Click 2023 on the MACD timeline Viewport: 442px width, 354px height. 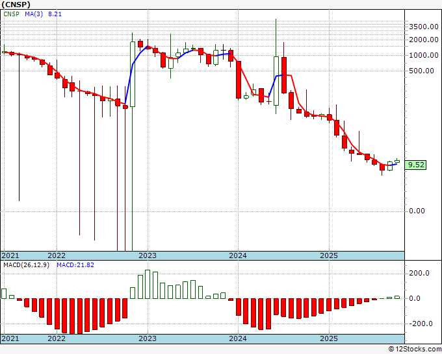point(148,338)
